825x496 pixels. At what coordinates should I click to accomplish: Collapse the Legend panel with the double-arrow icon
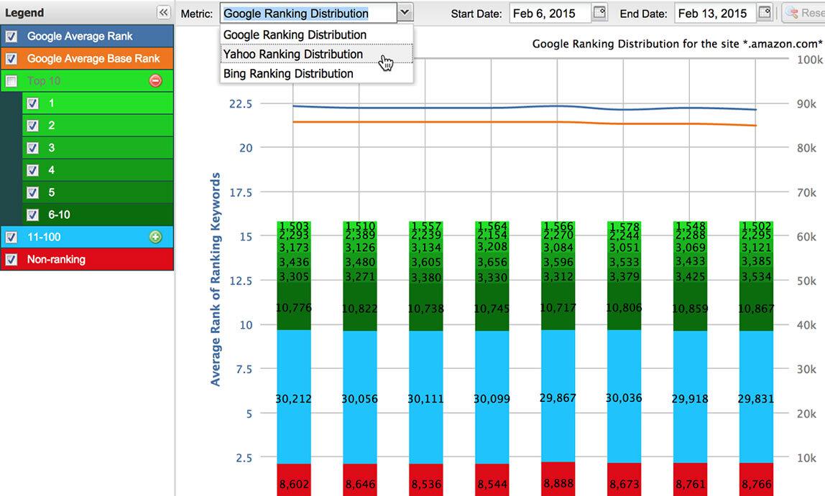click(162, 12)
